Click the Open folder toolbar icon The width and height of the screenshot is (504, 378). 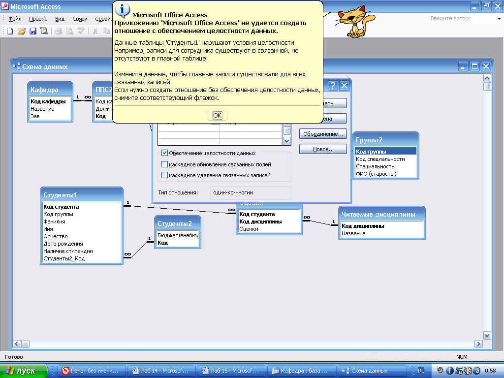tap(21, 31)
